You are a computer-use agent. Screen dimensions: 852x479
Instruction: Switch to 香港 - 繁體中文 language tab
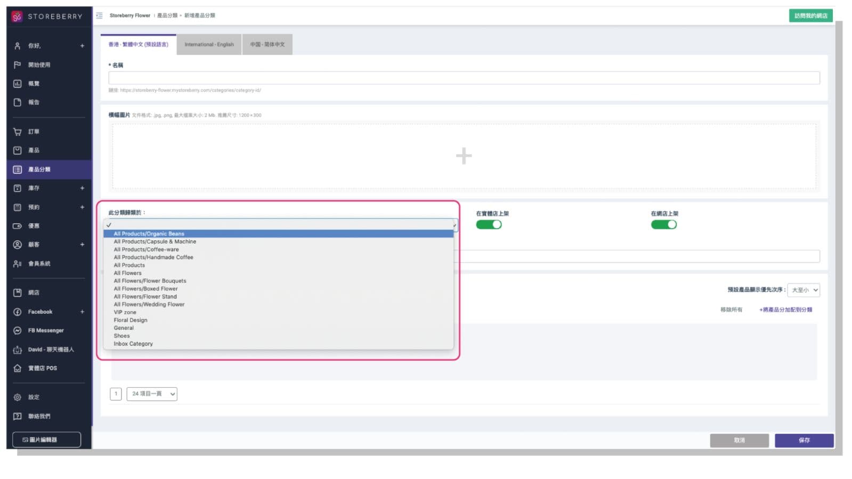(139, 44)
